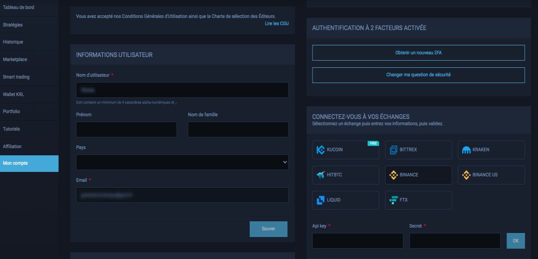Image resolution: width=538 pixels, height=259 pixels.
Task: Open the Lire les CGU link
Action: 277,23
